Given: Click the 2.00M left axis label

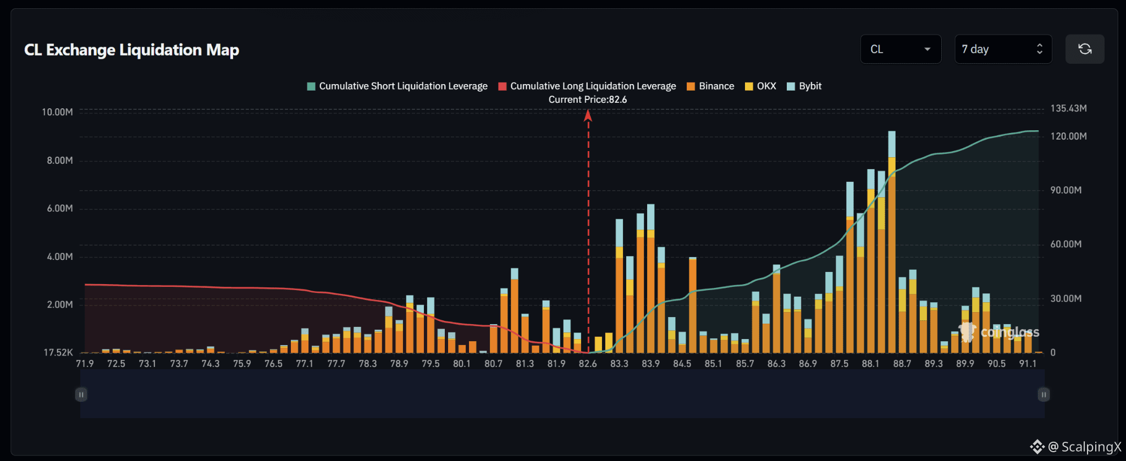Looking at the screenshot, I should (60, 304).
